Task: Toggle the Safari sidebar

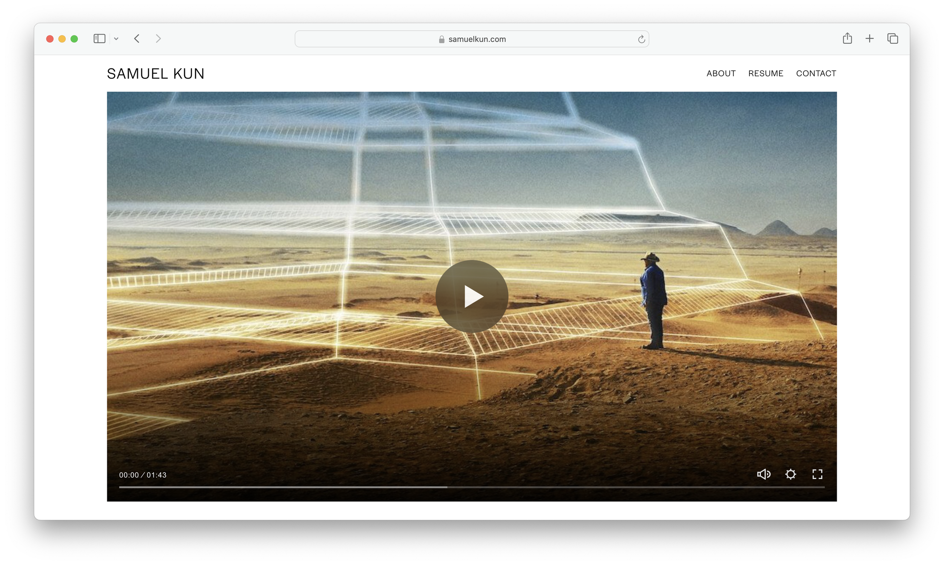Action: click(99, 38)
